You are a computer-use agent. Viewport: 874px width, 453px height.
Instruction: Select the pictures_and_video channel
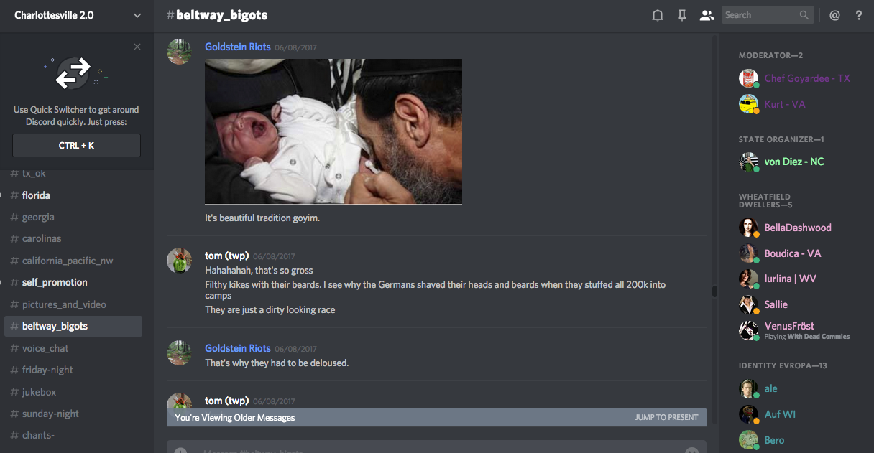pyautogui.click(x=64, y=304)
